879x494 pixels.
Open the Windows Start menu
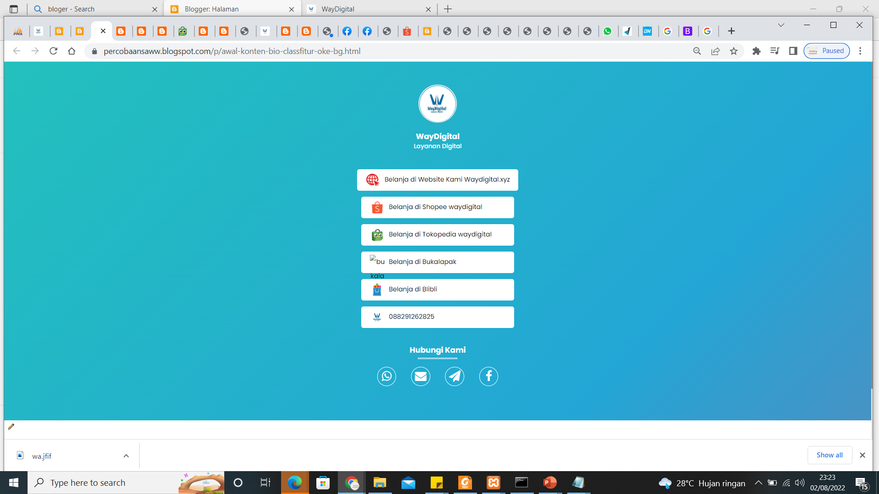click(14, 483)
